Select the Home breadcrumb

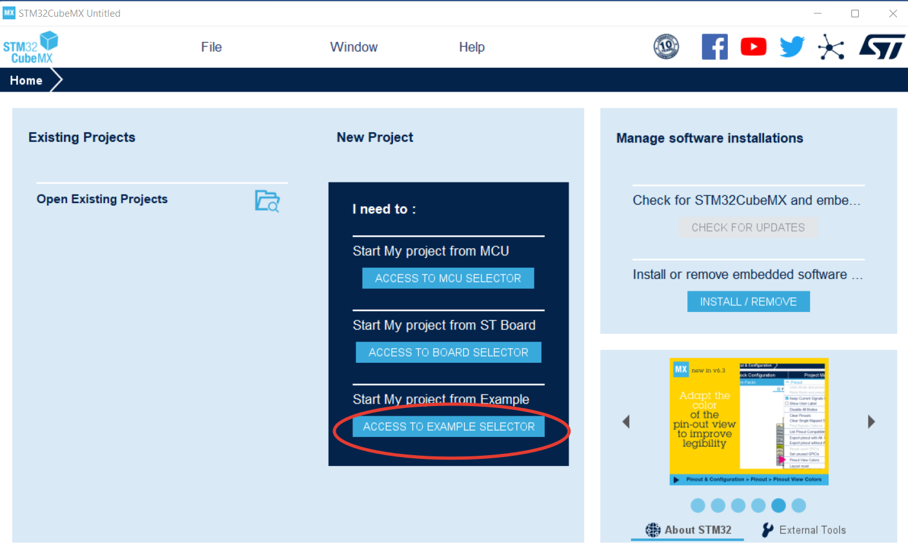pos(26,81)
